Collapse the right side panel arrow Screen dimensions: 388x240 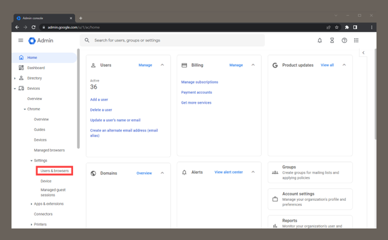tap(364, 53)
